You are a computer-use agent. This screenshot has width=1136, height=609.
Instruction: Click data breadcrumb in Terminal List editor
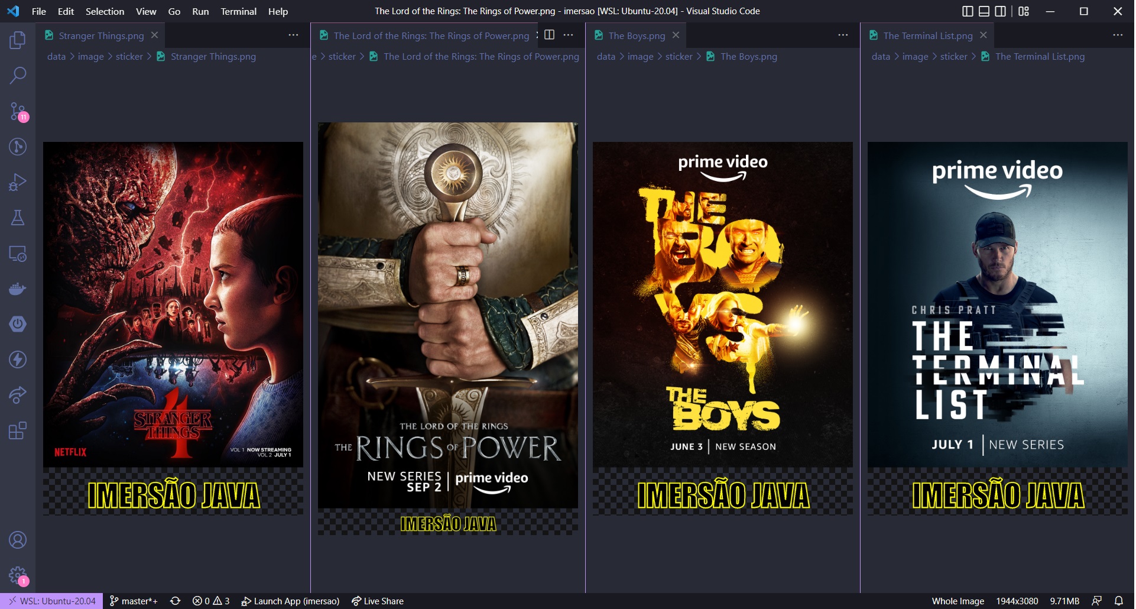click(881, 57)
